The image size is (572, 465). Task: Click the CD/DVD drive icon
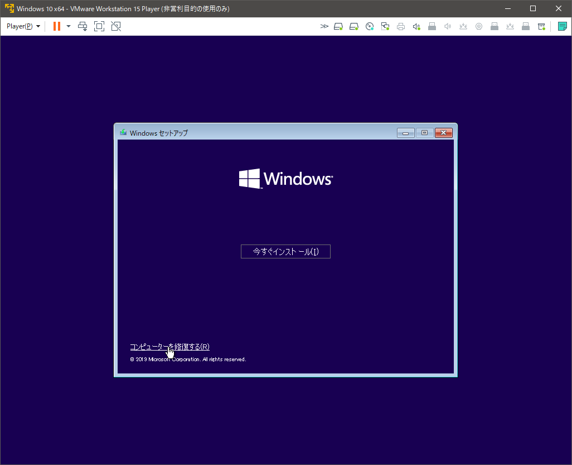click(x=370, y=26)
